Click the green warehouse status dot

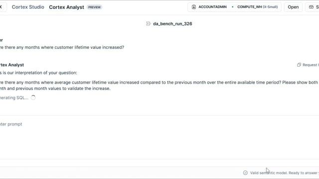(x=233, y=7)
